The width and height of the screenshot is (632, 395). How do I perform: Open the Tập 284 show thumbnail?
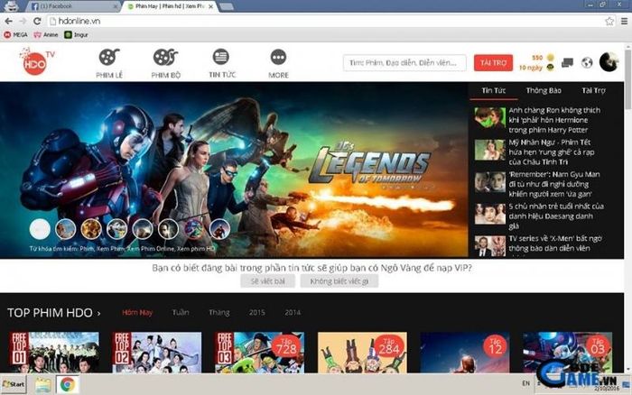[362, 353]
